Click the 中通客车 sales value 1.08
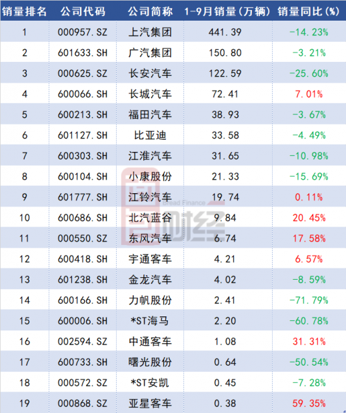This screenshot has height=413, width=346. coord(225,341)
